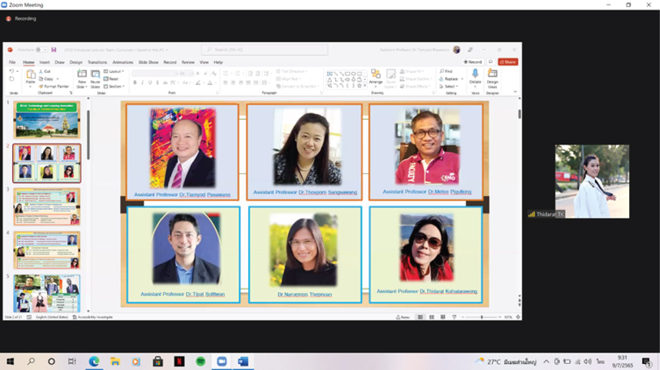Expand the Layout dropdown
Viewport: 660px width, 370px height.
(x=113, y=71)
